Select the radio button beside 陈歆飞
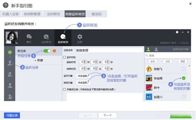 [x=184, y=69]
